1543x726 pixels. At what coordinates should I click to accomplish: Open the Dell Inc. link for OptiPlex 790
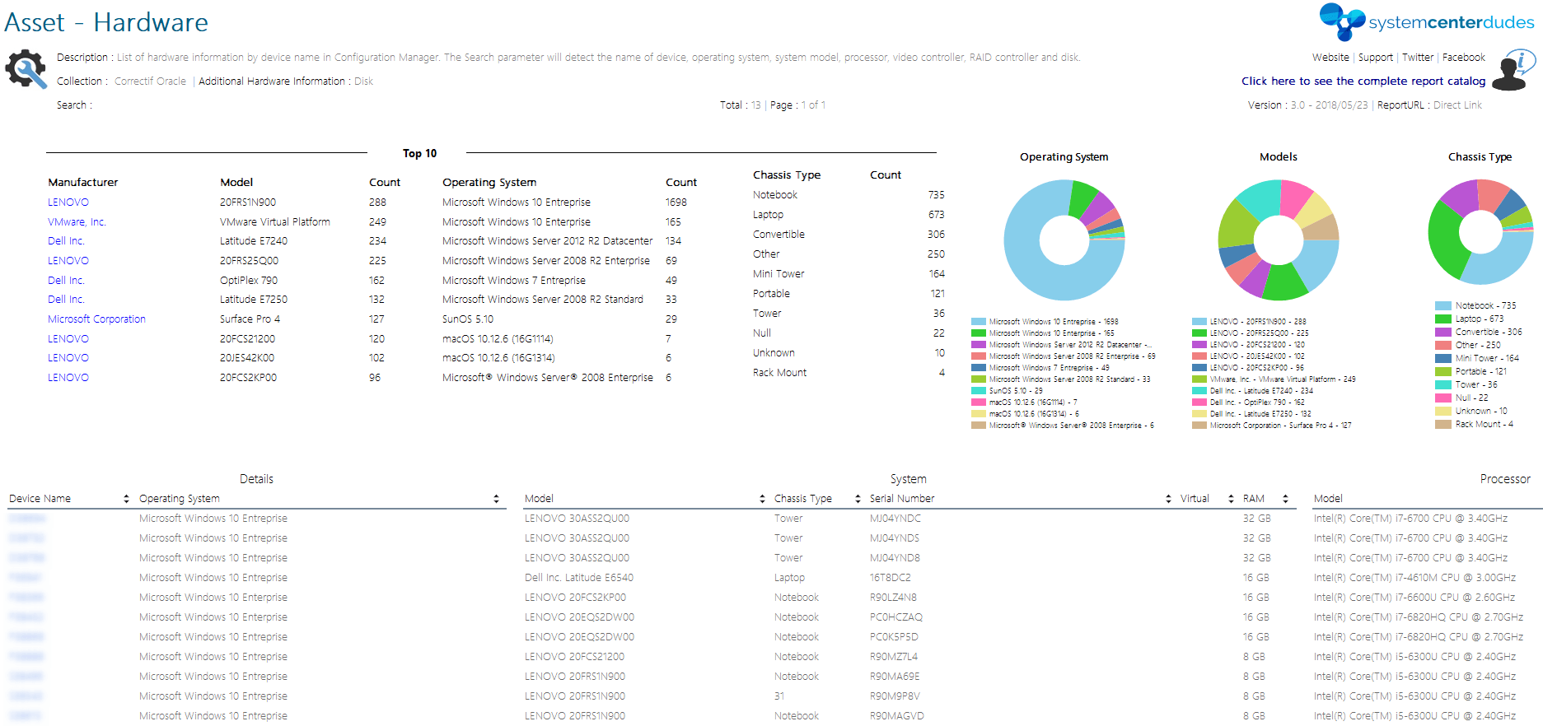pyautogui.click(x=66, y=281)
